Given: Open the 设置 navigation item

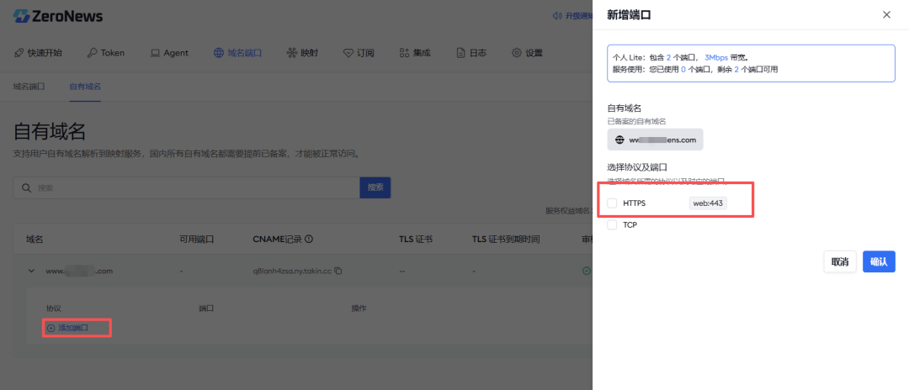Looking at the screenshot, I should click(x=527, y=53).
